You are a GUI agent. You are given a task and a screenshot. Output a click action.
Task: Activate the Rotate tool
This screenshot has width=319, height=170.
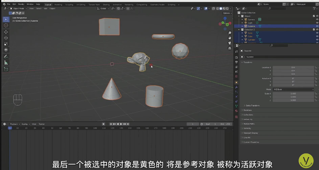click(6, 38)
